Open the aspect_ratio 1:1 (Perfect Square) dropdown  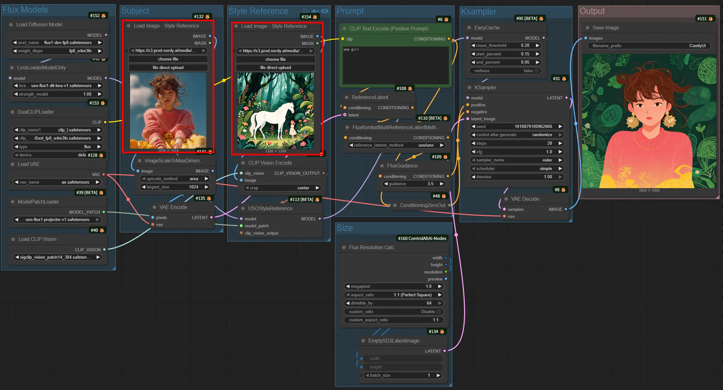point(394,295)
